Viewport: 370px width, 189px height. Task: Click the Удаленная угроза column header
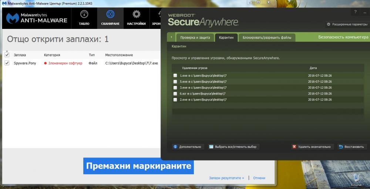coord(195,68)
